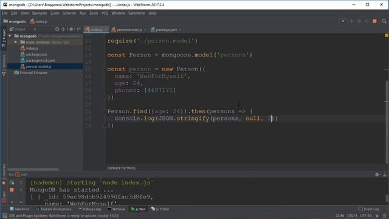389x219 pixels.
Task: Click the Stop red square in toolbar
Action: point(374,21)
